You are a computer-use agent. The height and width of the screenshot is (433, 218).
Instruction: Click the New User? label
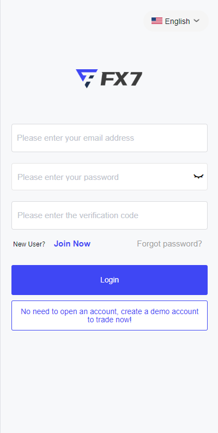point(29,244)
